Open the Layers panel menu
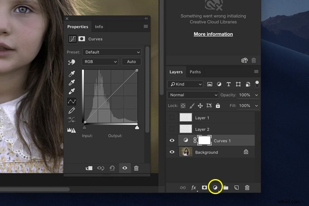 [256, 71]
